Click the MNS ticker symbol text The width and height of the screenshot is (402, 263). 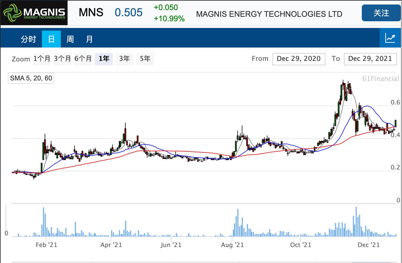(91, 13)
